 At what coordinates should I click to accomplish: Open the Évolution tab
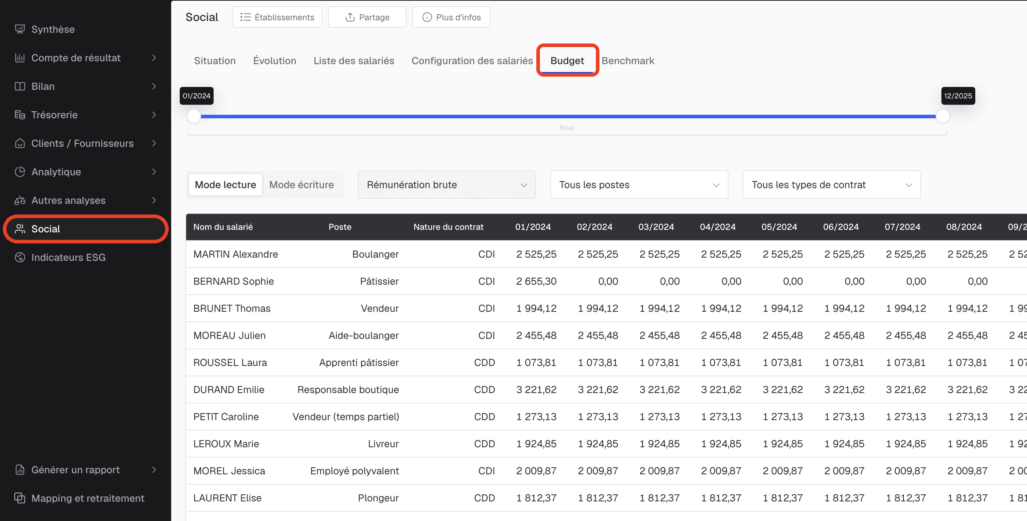[x=274, y=61]
